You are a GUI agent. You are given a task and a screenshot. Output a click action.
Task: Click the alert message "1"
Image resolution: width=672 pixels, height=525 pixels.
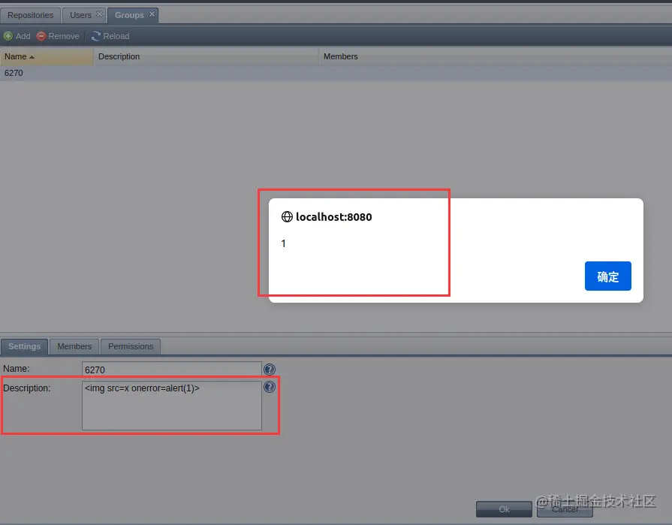pyautogui.click(x=283, y=243)
